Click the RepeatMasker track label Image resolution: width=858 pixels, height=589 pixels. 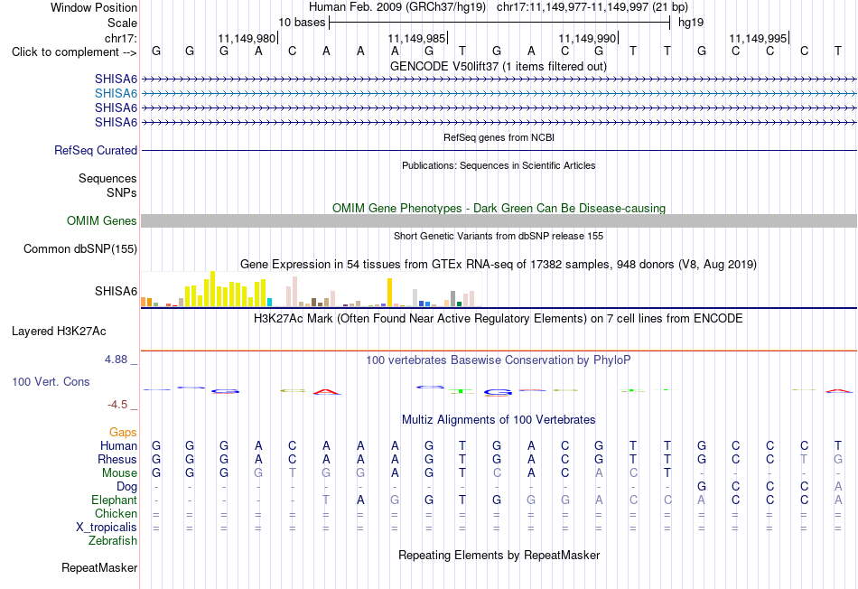tap(99, 568)
